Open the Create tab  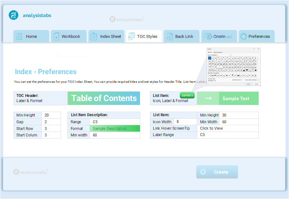219,36
